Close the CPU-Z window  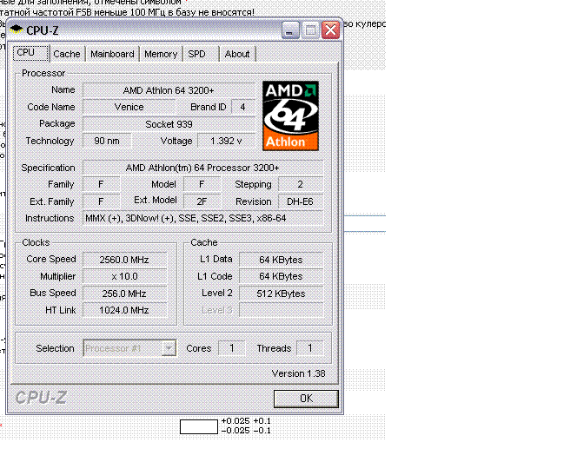330,30
